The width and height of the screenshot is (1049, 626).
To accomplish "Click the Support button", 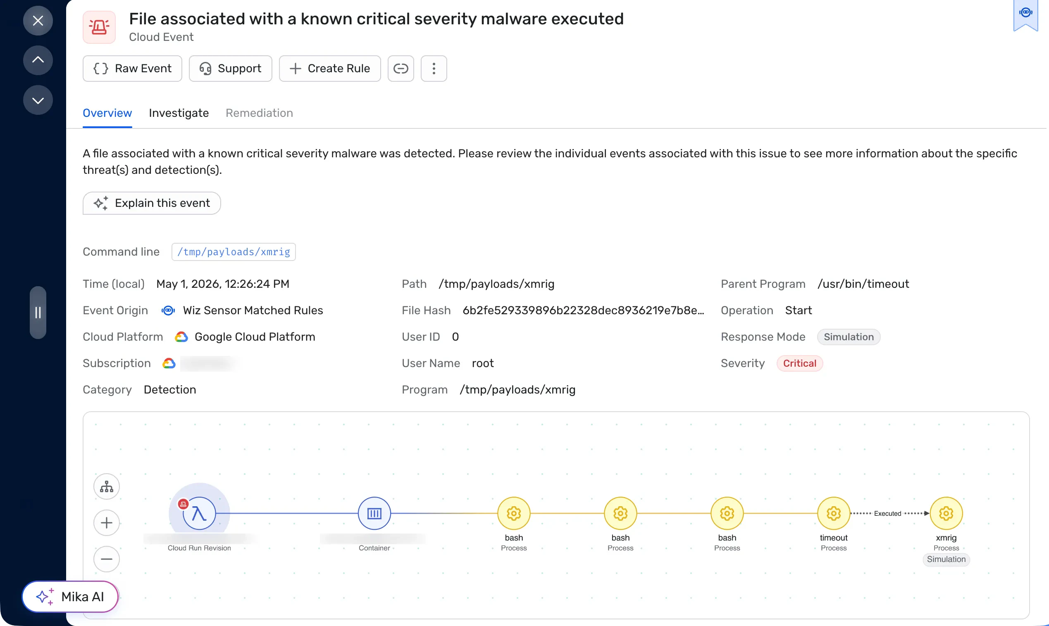I will tap(230, 68).
